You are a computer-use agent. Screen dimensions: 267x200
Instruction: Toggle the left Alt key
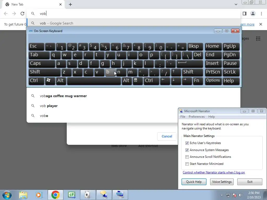click(x=61, y=81)
